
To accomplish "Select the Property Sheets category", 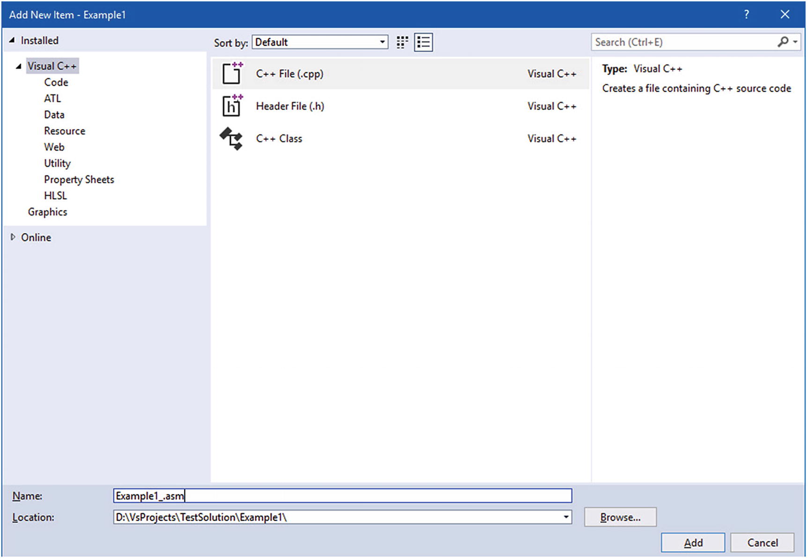I will (x=79, y=180).
